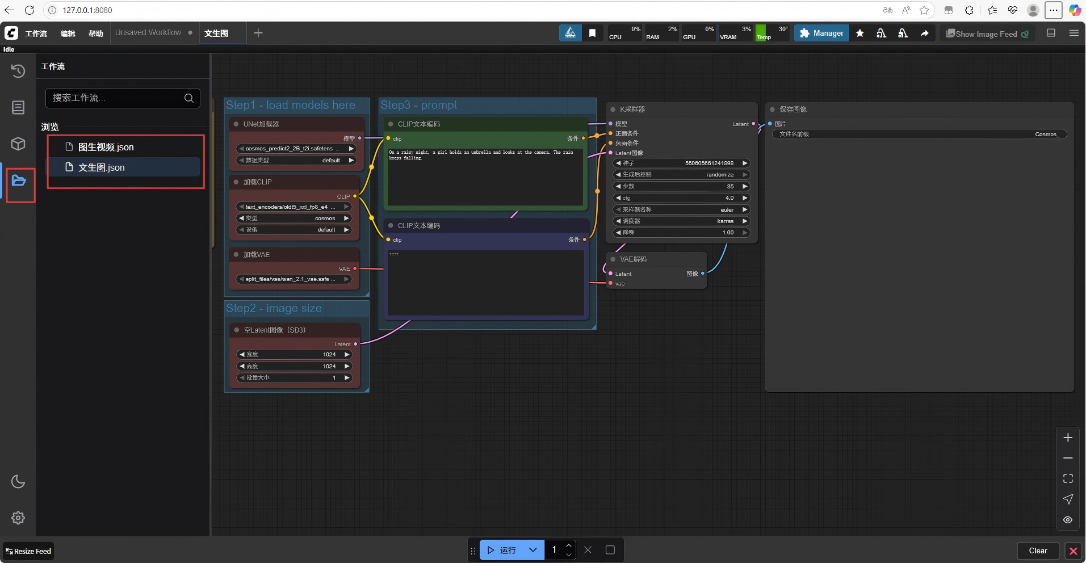Screen dimensions: 1086x563
Task: Open the queue history sidebar icon
Action: click(18, 71)
